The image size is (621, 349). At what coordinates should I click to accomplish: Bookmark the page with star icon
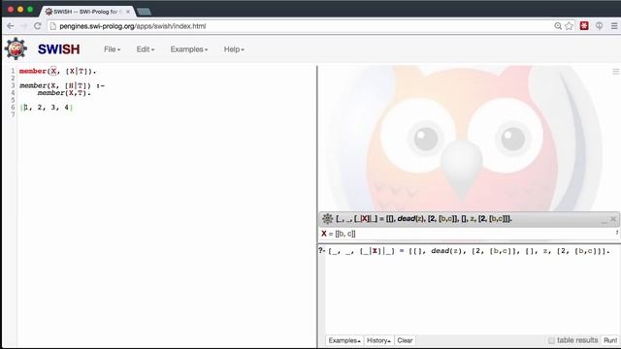click(x=570, y=26)
